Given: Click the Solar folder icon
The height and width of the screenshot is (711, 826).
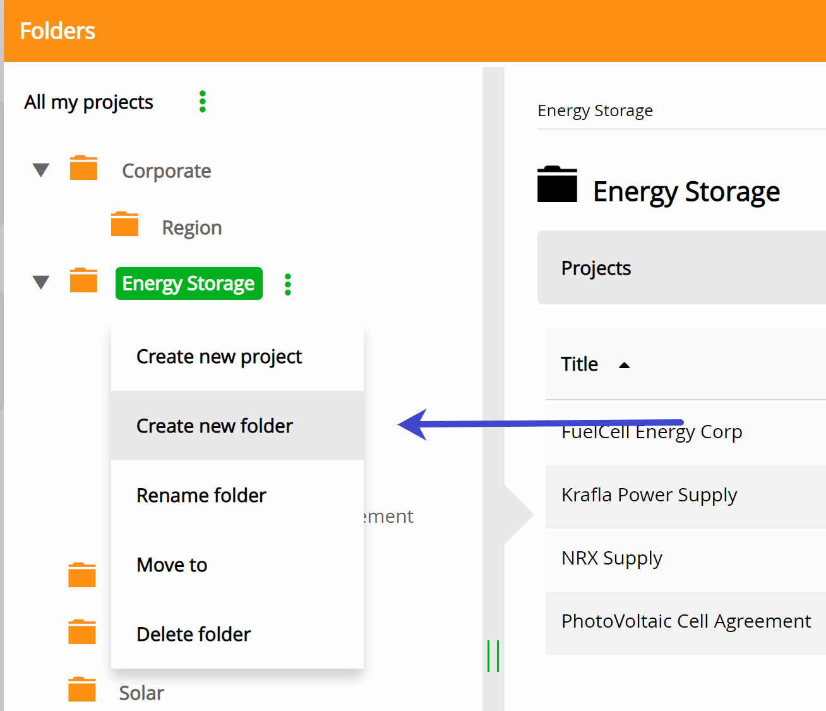Looking at the screenshot, I should [x=82, y=690].
